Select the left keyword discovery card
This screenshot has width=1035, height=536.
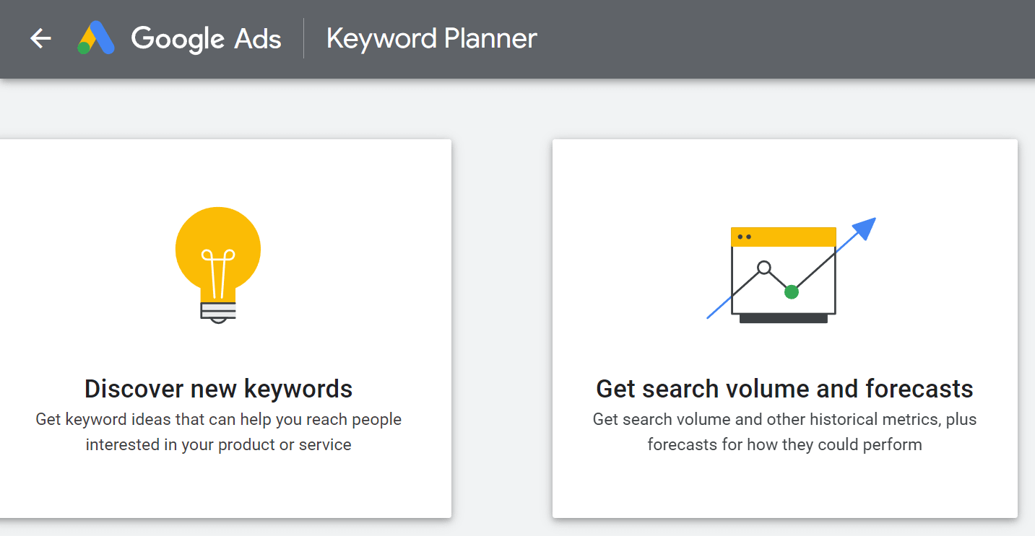coord(225,328)
